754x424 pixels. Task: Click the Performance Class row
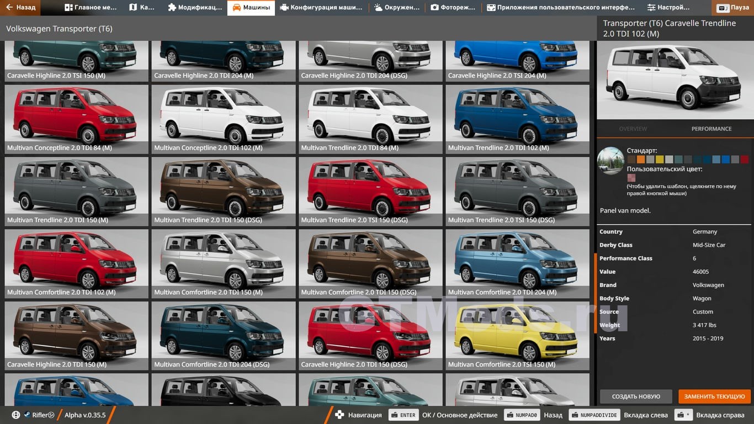click(674, 258)
